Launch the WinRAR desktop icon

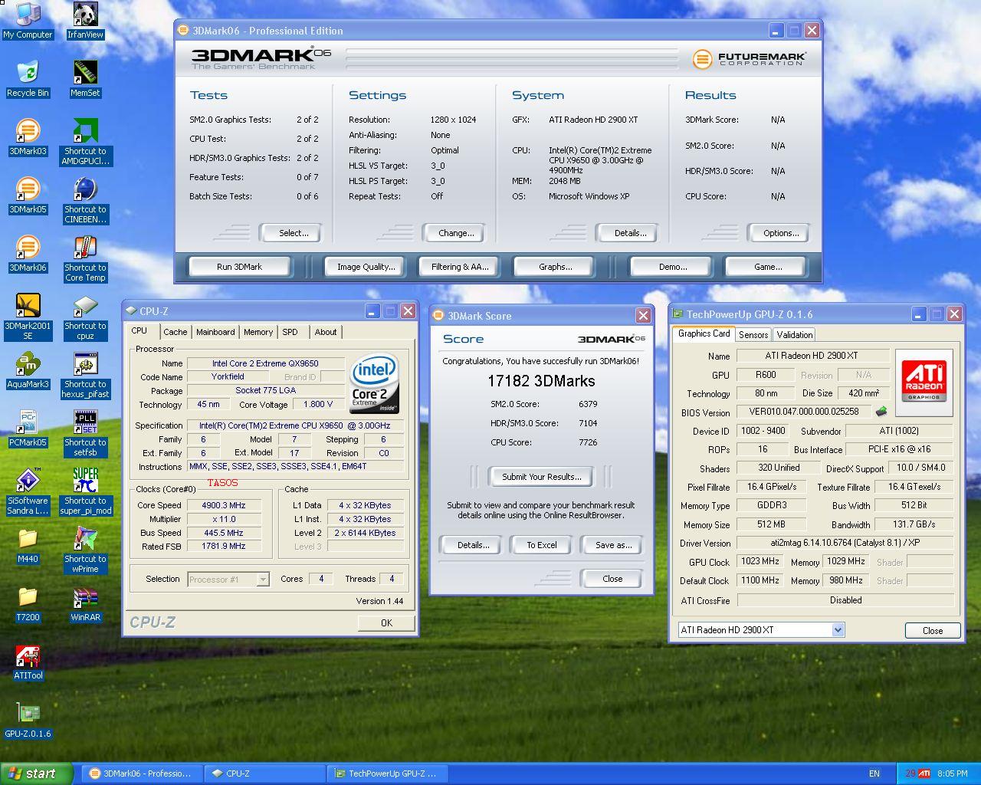pos(85,603)
